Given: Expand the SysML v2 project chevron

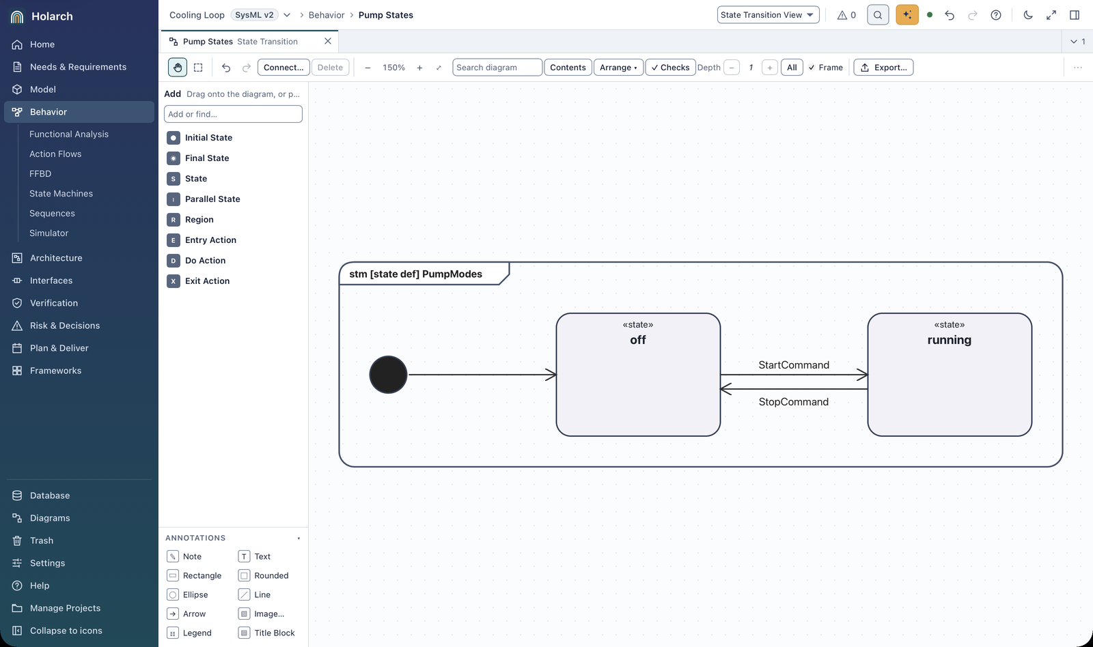Looking at the screenshot, I should [287, 15].
